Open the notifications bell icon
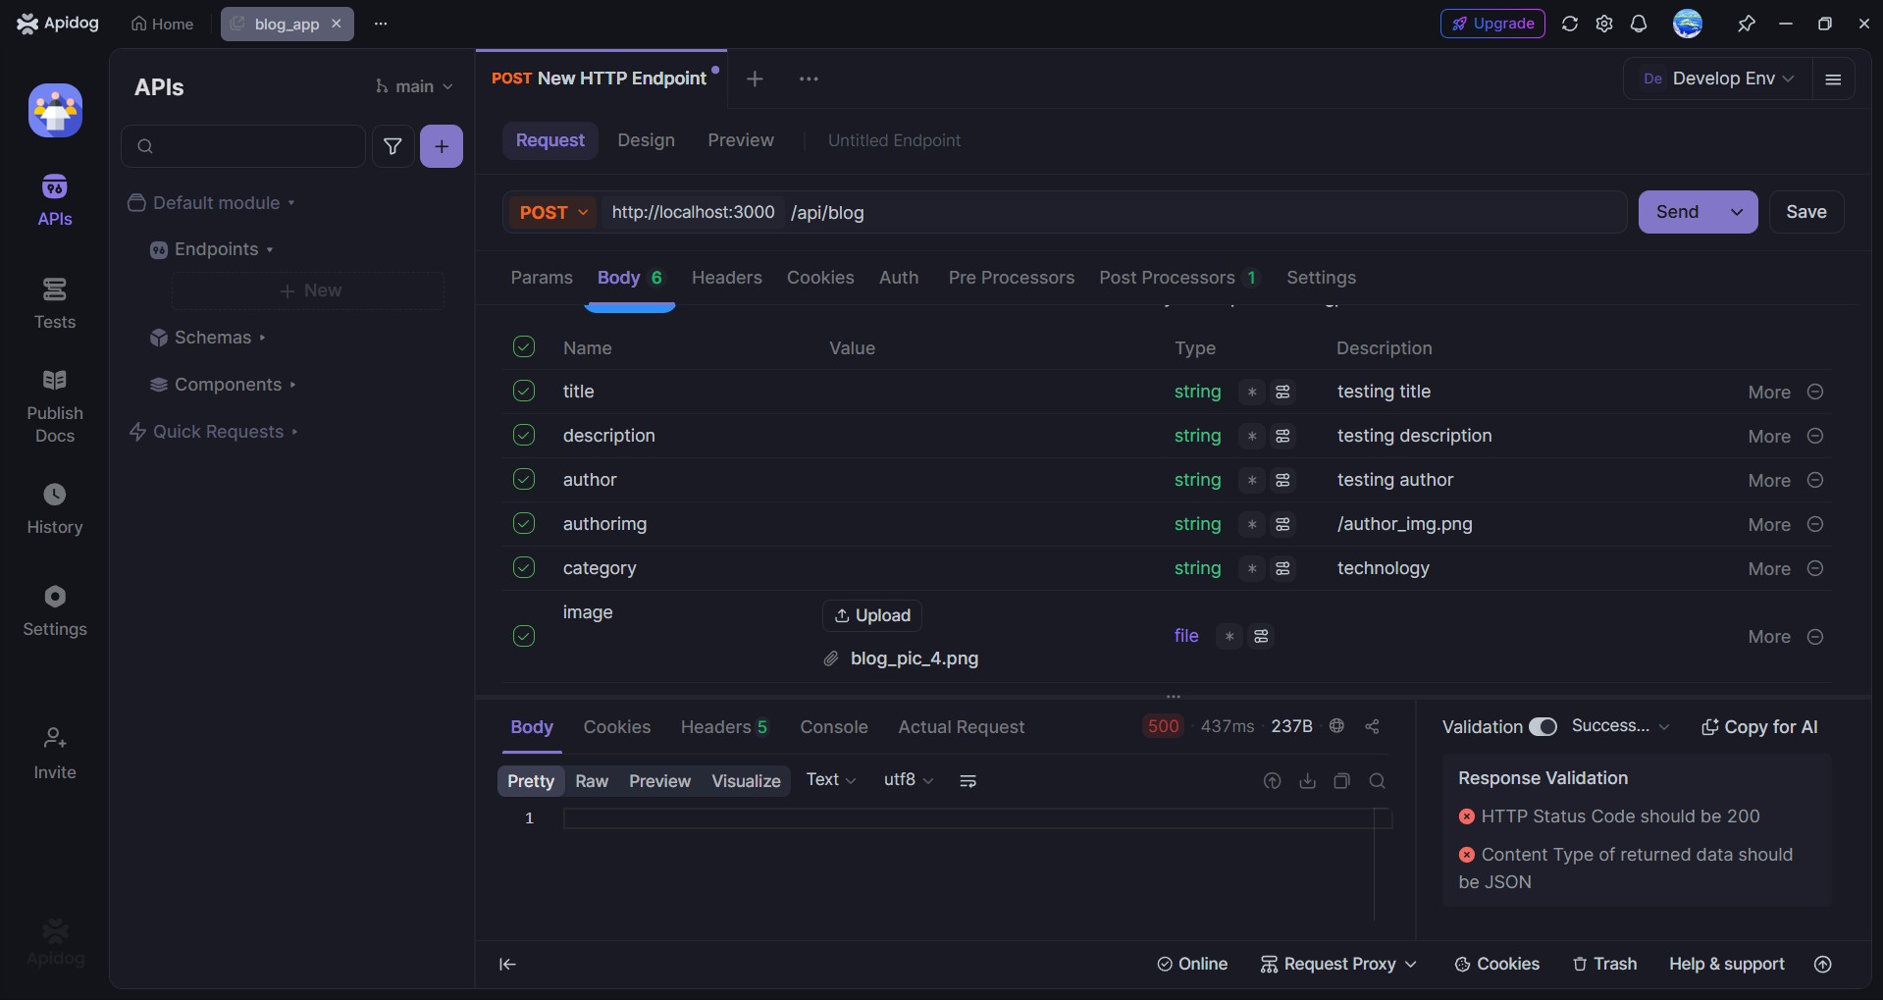1883x1000 pixels. point(1639,24)
